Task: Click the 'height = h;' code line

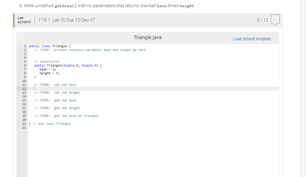Action: (50, 73)
